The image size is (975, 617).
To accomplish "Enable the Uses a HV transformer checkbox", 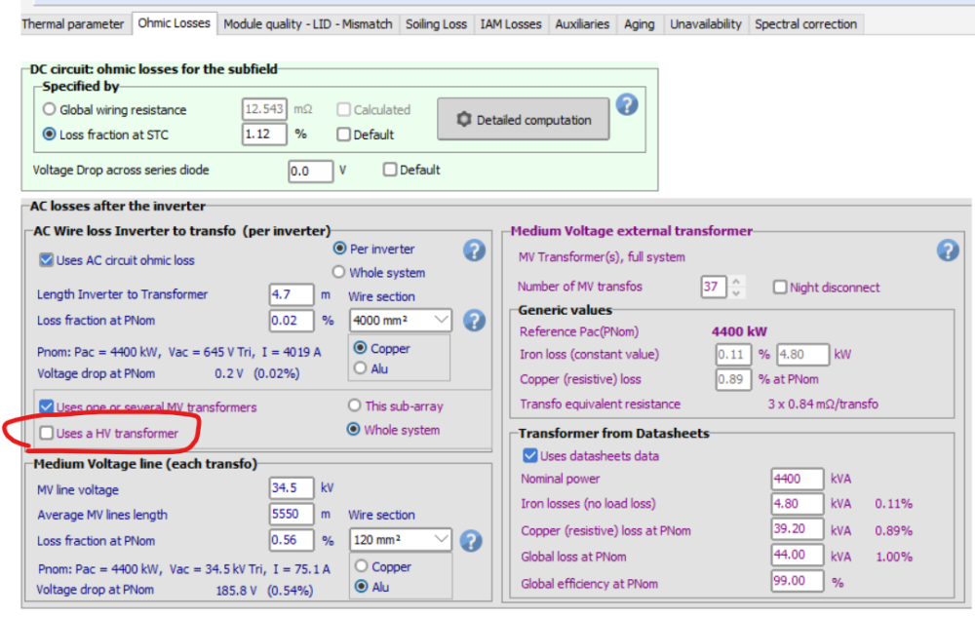I will 47,433.
